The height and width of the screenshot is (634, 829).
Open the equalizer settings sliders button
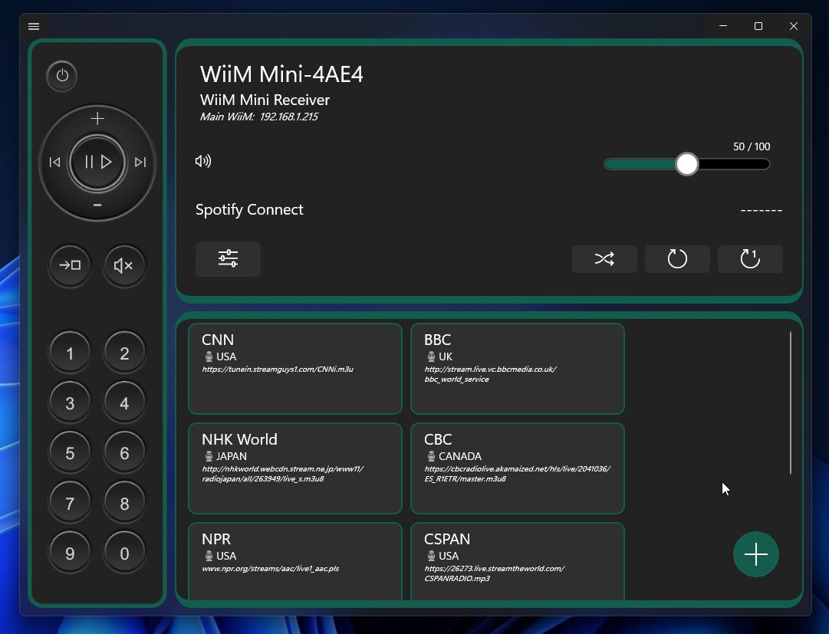click(x=228, y=259)
